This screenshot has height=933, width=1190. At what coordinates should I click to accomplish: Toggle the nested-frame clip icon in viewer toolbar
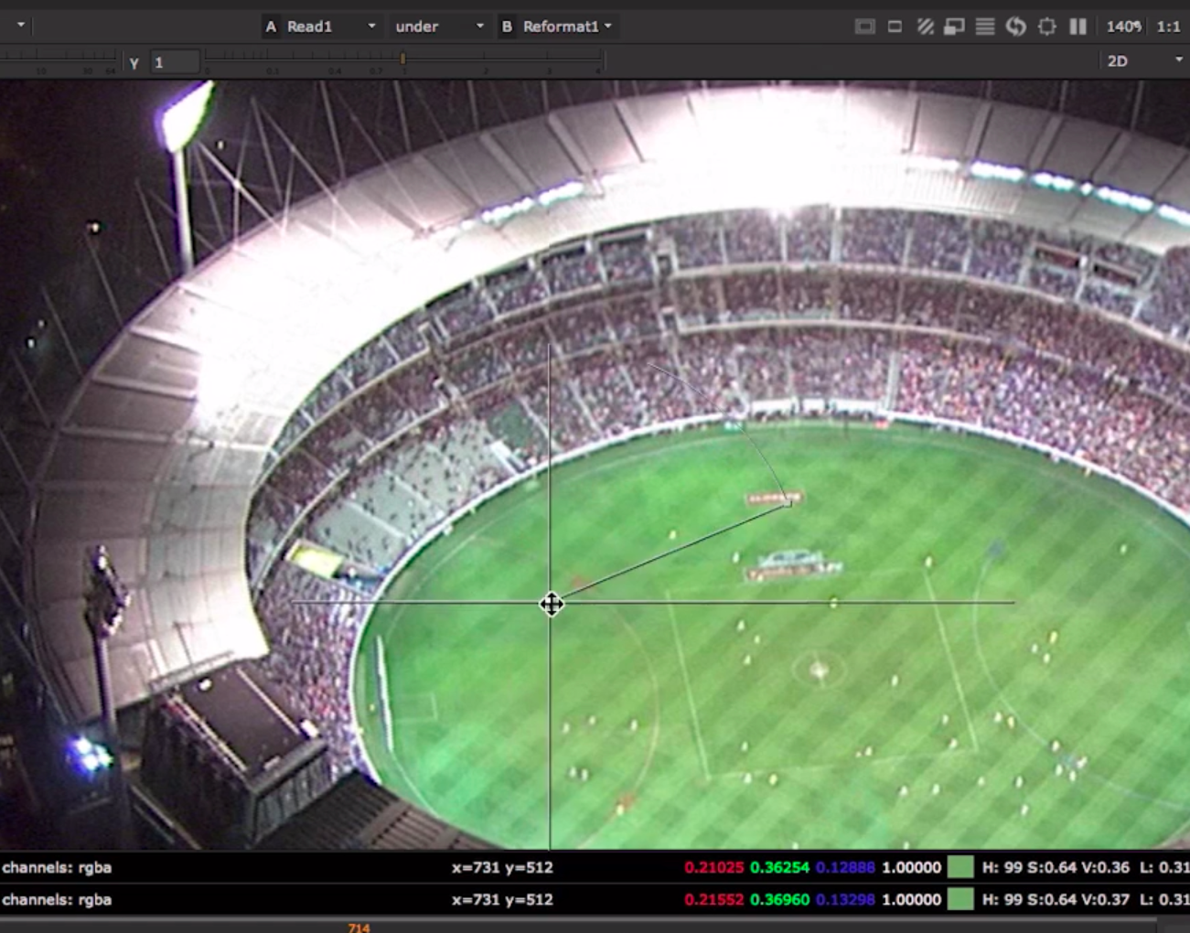point(864,27)
